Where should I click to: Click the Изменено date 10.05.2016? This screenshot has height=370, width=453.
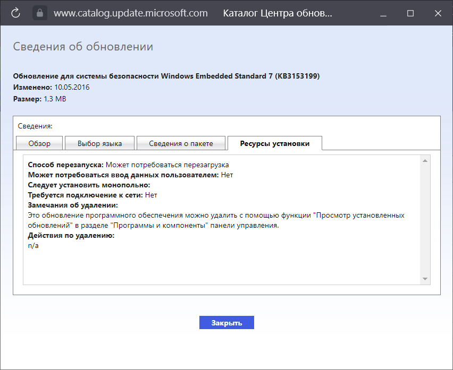pyautogui.click(x=72, y=88)
